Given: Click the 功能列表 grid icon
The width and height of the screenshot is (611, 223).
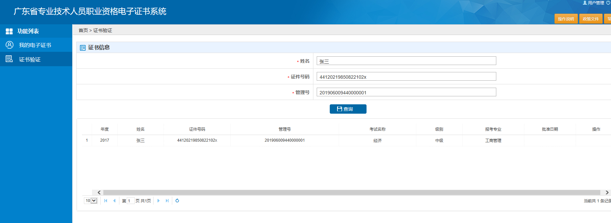Looking at the screenshot, I should [x=9, y=31].
